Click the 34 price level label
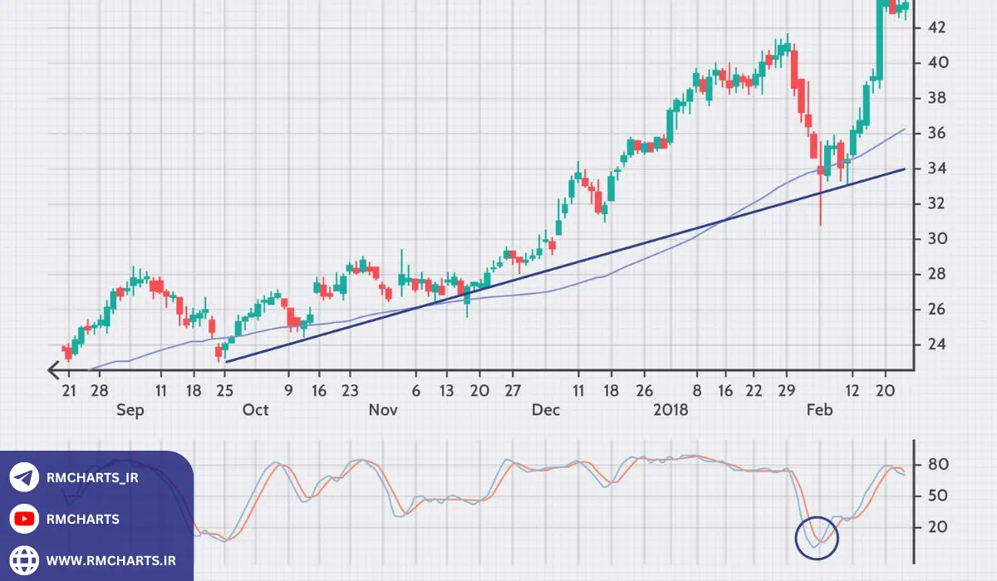This screenshot has height=581, width=997. coord(937,168)
